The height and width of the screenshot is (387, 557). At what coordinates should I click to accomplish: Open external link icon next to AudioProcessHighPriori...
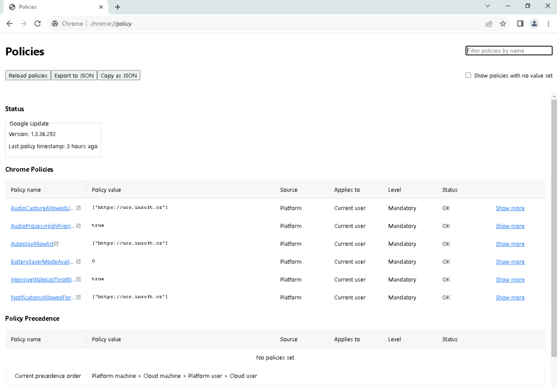pyautogui.click(x=78, y=226)
